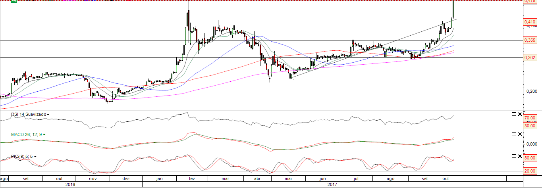Open the PKS 9; 5; 5 dropdown menu
The width and height of the screenshot is (542, 188).
coord(35,157)
